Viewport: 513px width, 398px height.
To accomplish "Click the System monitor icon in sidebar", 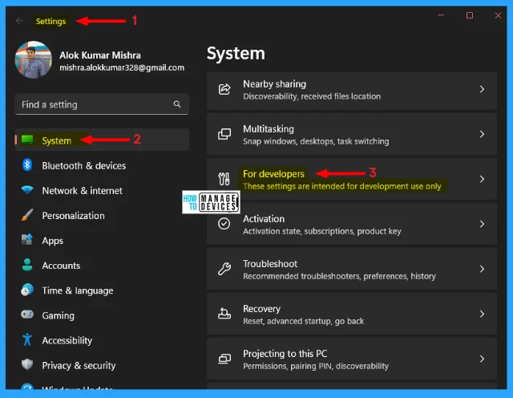I will pos(27,140).
